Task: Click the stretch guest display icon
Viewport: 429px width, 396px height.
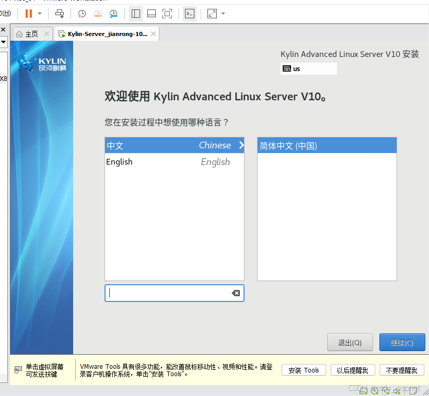Action: click(x=212, y=14)
